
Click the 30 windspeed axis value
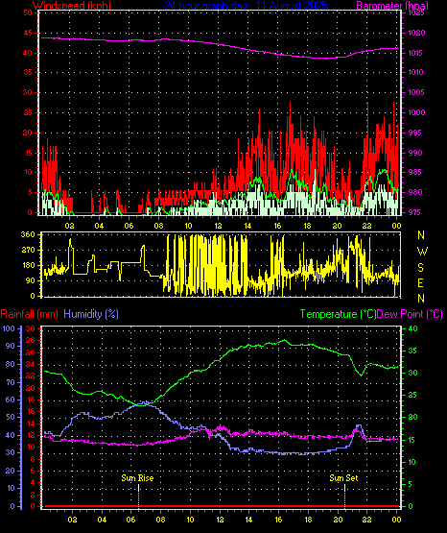coord(28,92)
